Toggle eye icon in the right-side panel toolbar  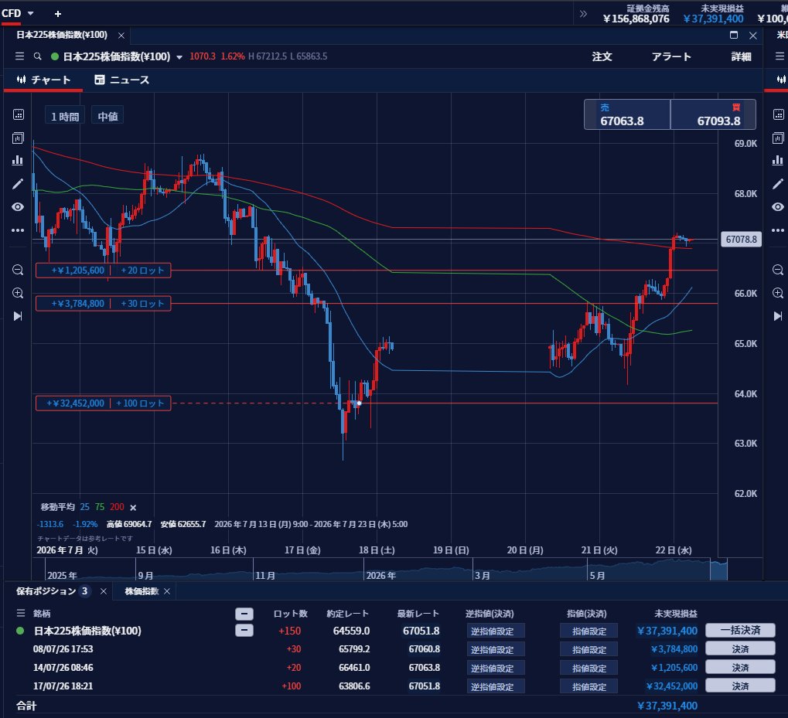point(778,207)
